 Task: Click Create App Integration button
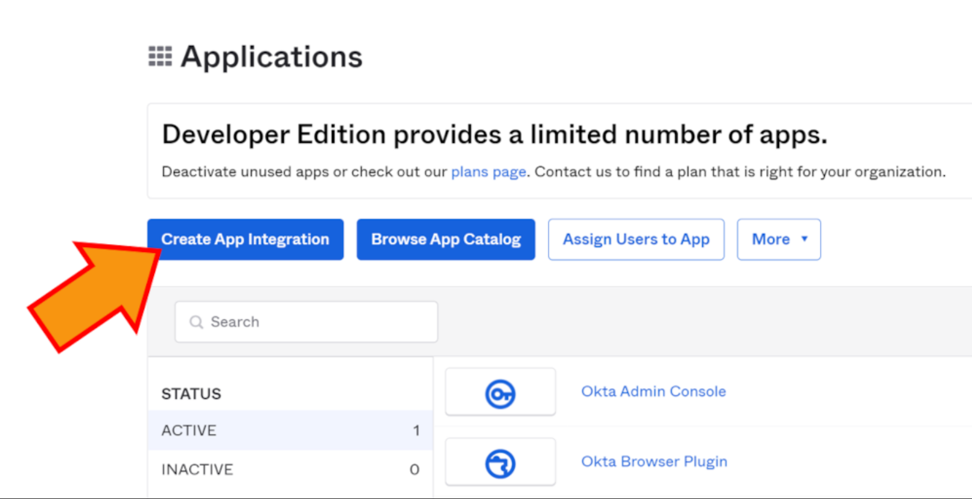point(246,239)
